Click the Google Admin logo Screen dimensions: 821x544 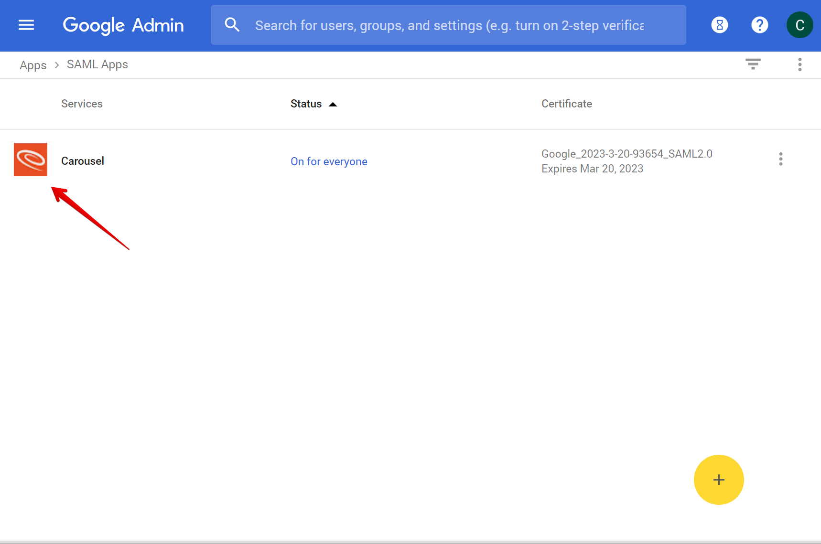click(x=123, y=25)
